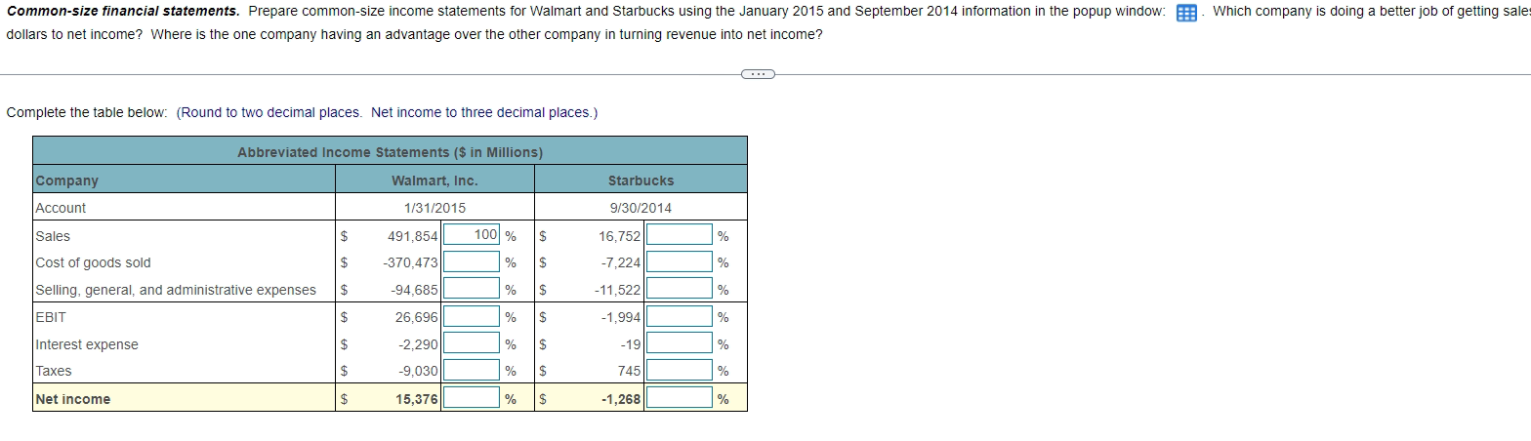Select the Starbucks taxes value 745

click(629, 371)
